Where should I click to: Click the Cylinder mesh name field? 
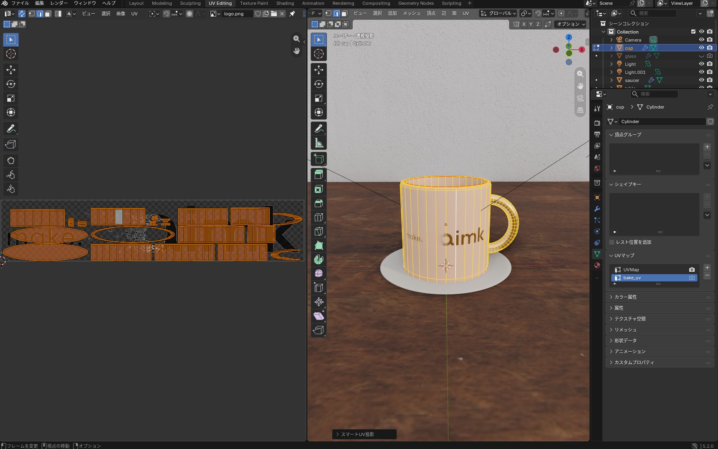pos(662,121)
